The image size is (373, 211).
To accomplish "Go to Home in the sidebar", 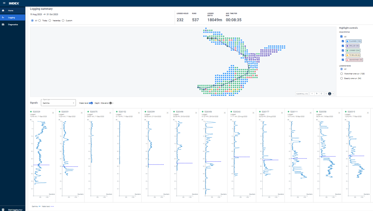I will coord(13,10).
